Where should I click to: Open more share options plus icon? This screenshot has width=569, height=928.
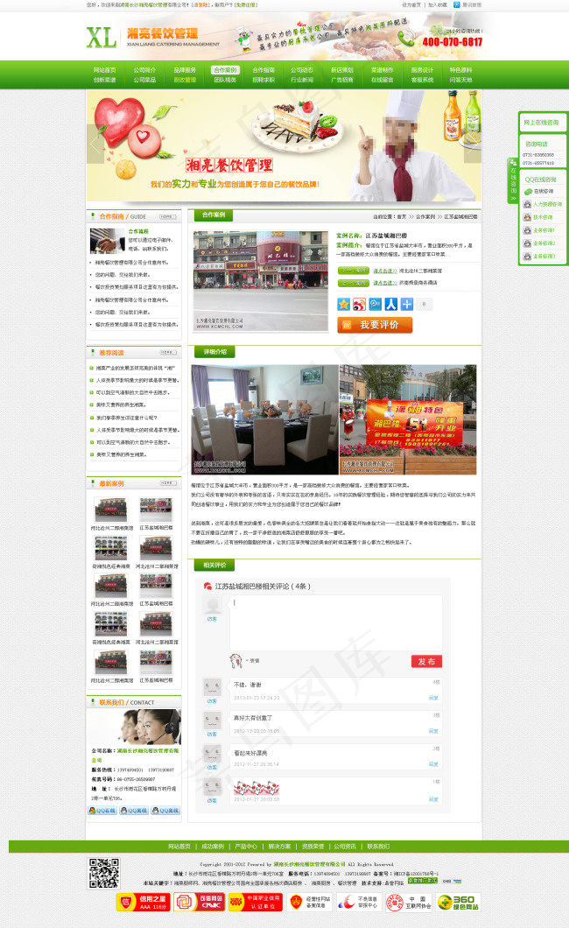(x=406, y=304)
